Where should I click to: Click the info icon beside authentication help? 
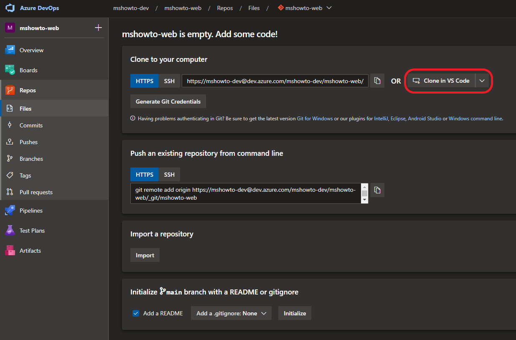coord(133,119)
